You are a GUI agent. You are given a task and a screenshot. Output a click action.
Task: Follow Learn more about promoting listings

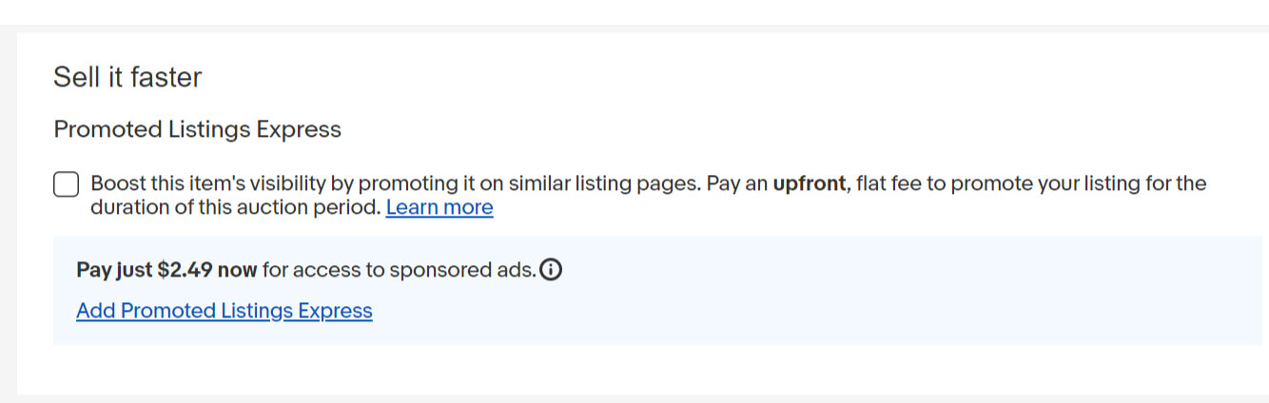pyautogui.click(x=439, y=207)
